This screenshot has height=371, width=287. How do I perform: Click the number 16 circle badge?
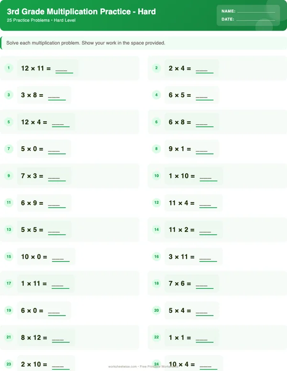coord(156,257)
